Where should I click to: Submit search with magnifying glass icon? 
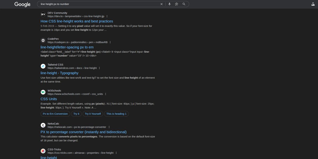pyautogui.click(x=184, y=4)
